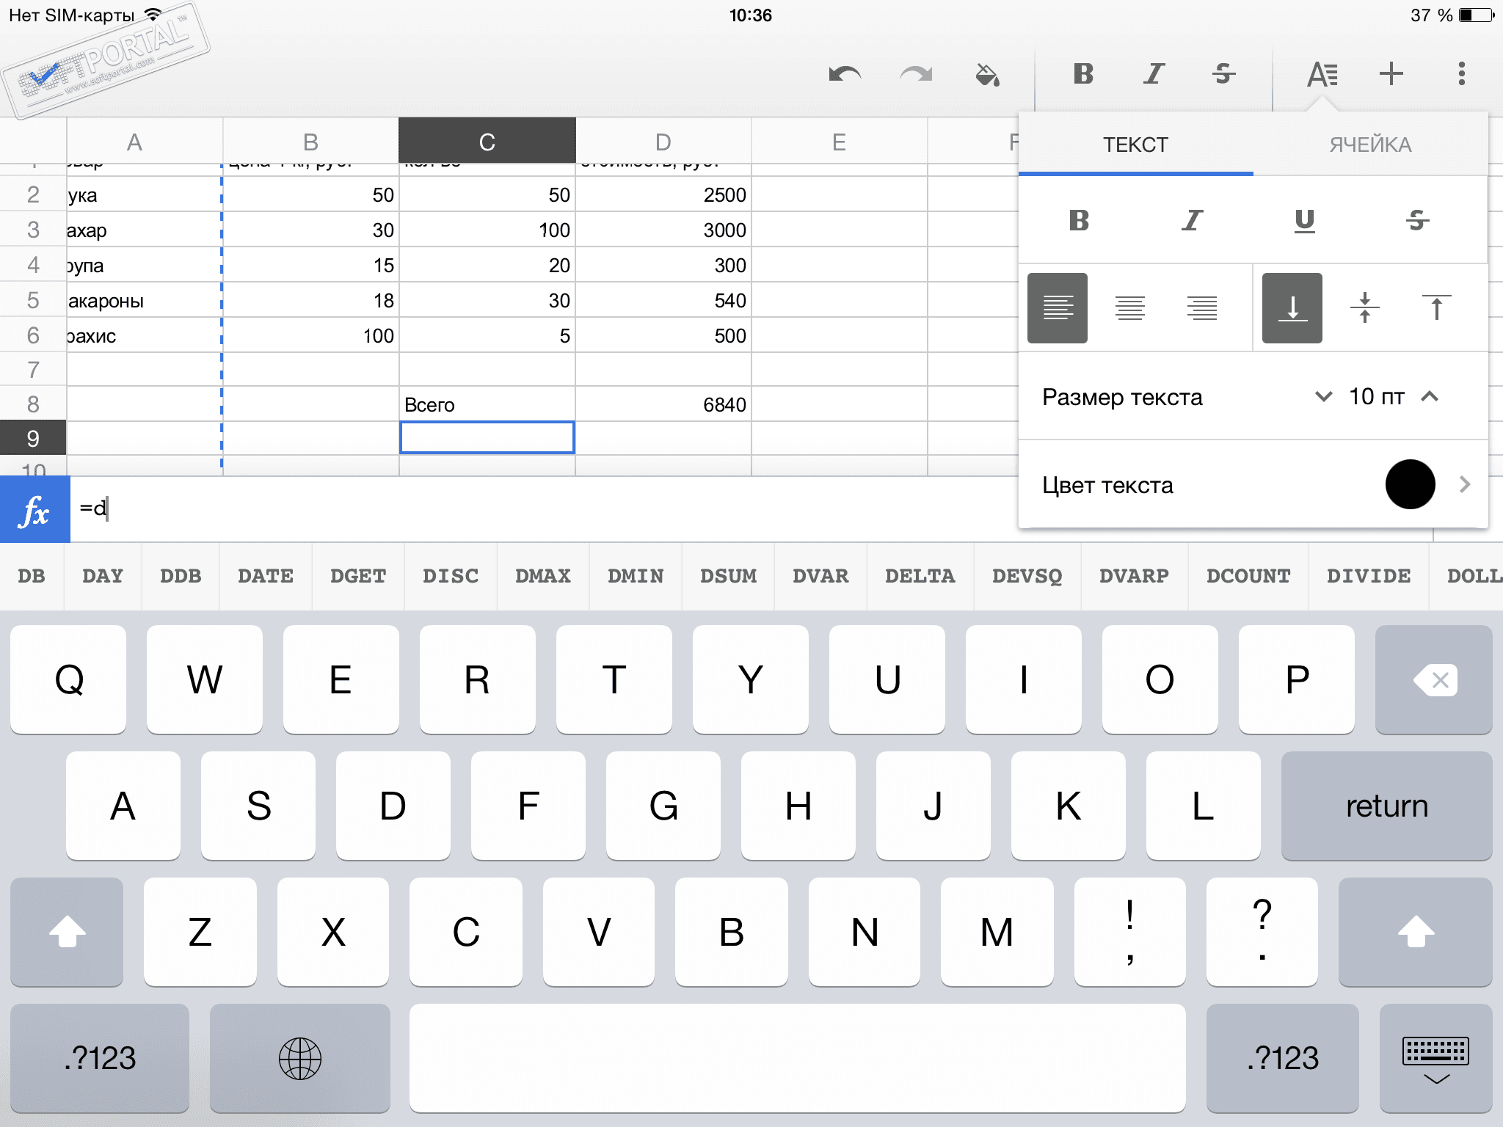Decrease text size with down chevron
1503x1127 pixels.
(x=1323, y=397)
